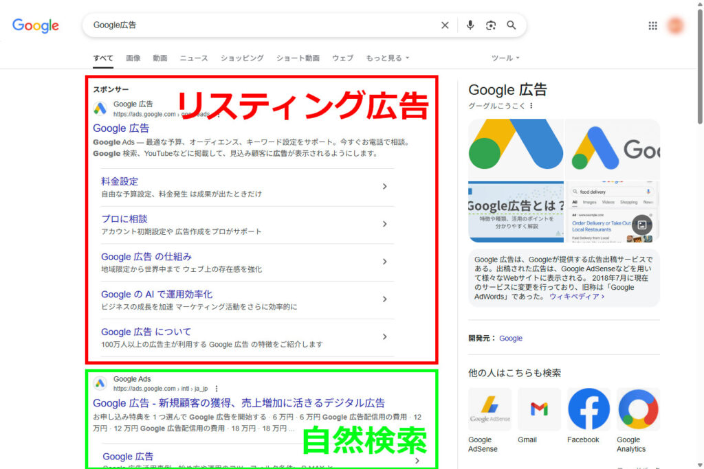Open the ニュース tab
Image resolution: width=704 pixels, height=469 pixels.
193,58
